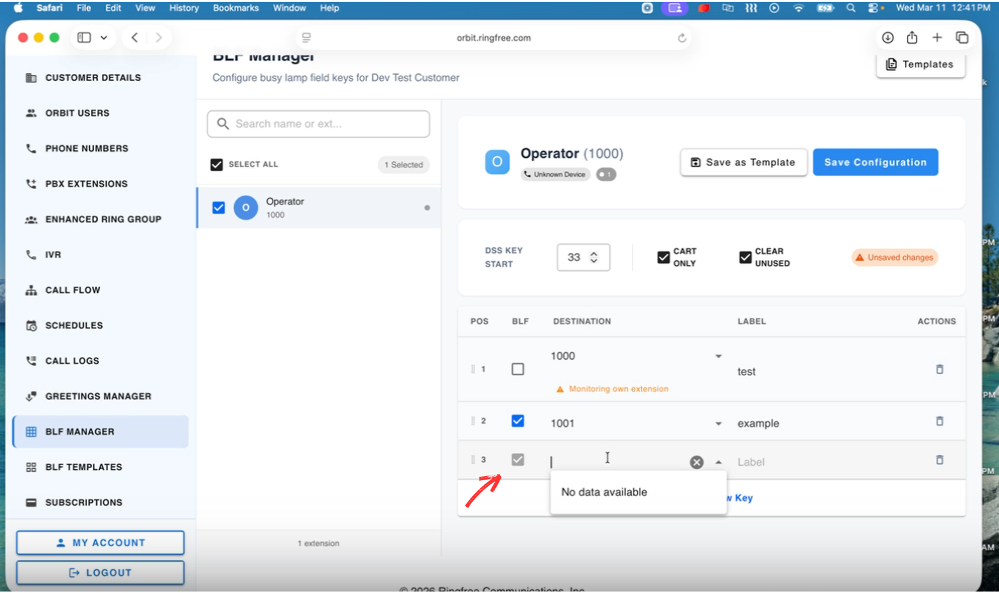Open BLF Templates in the sidebar

coord(84,467)
